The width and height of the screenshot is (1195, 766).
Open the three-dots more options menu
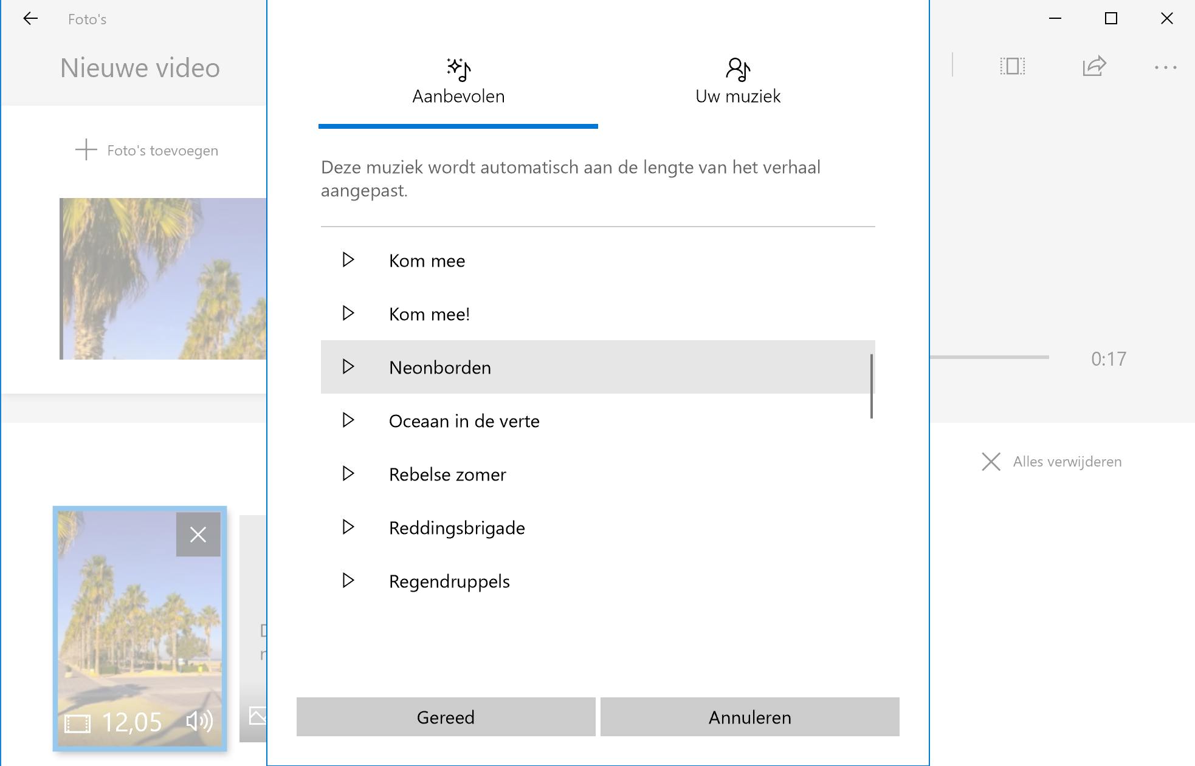[x=1165, y=67]
